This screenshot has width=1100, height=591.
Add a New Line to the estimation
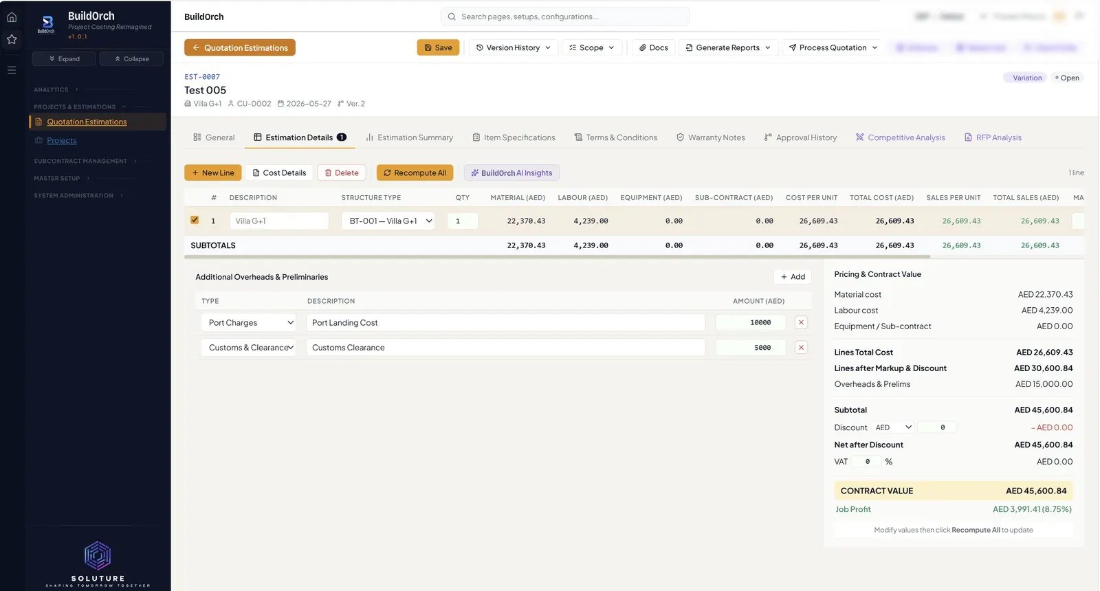212,173
